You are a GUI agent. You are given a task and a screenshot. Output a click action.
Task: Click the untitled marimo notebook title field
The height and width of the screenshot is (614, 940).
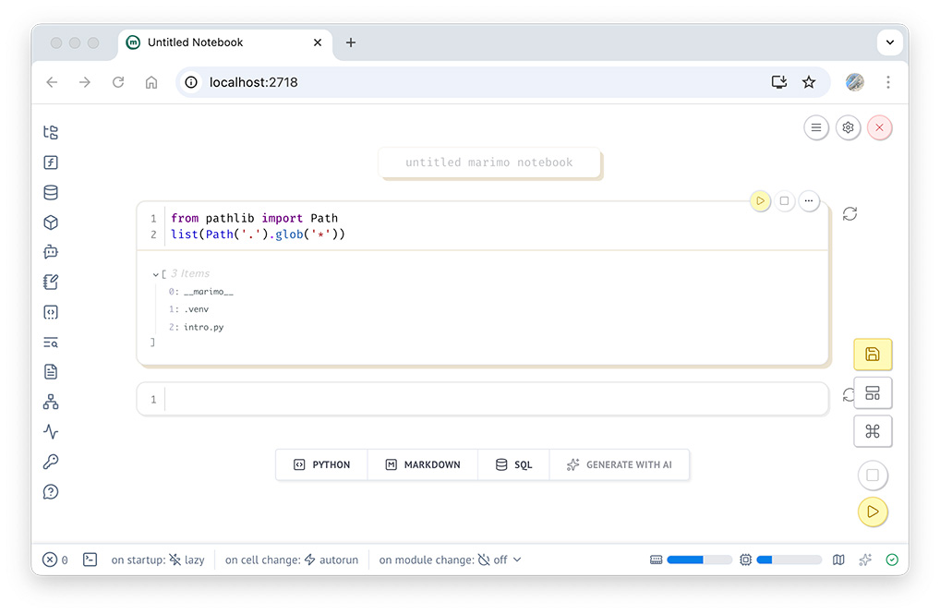click(x=488, y=163)
